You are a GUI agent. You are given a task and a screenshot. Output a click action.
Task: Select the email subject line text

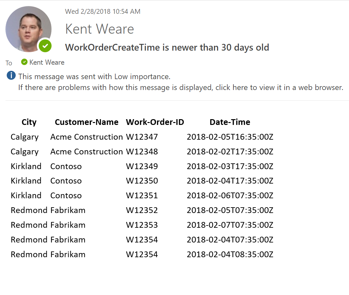tap(167, 47)
